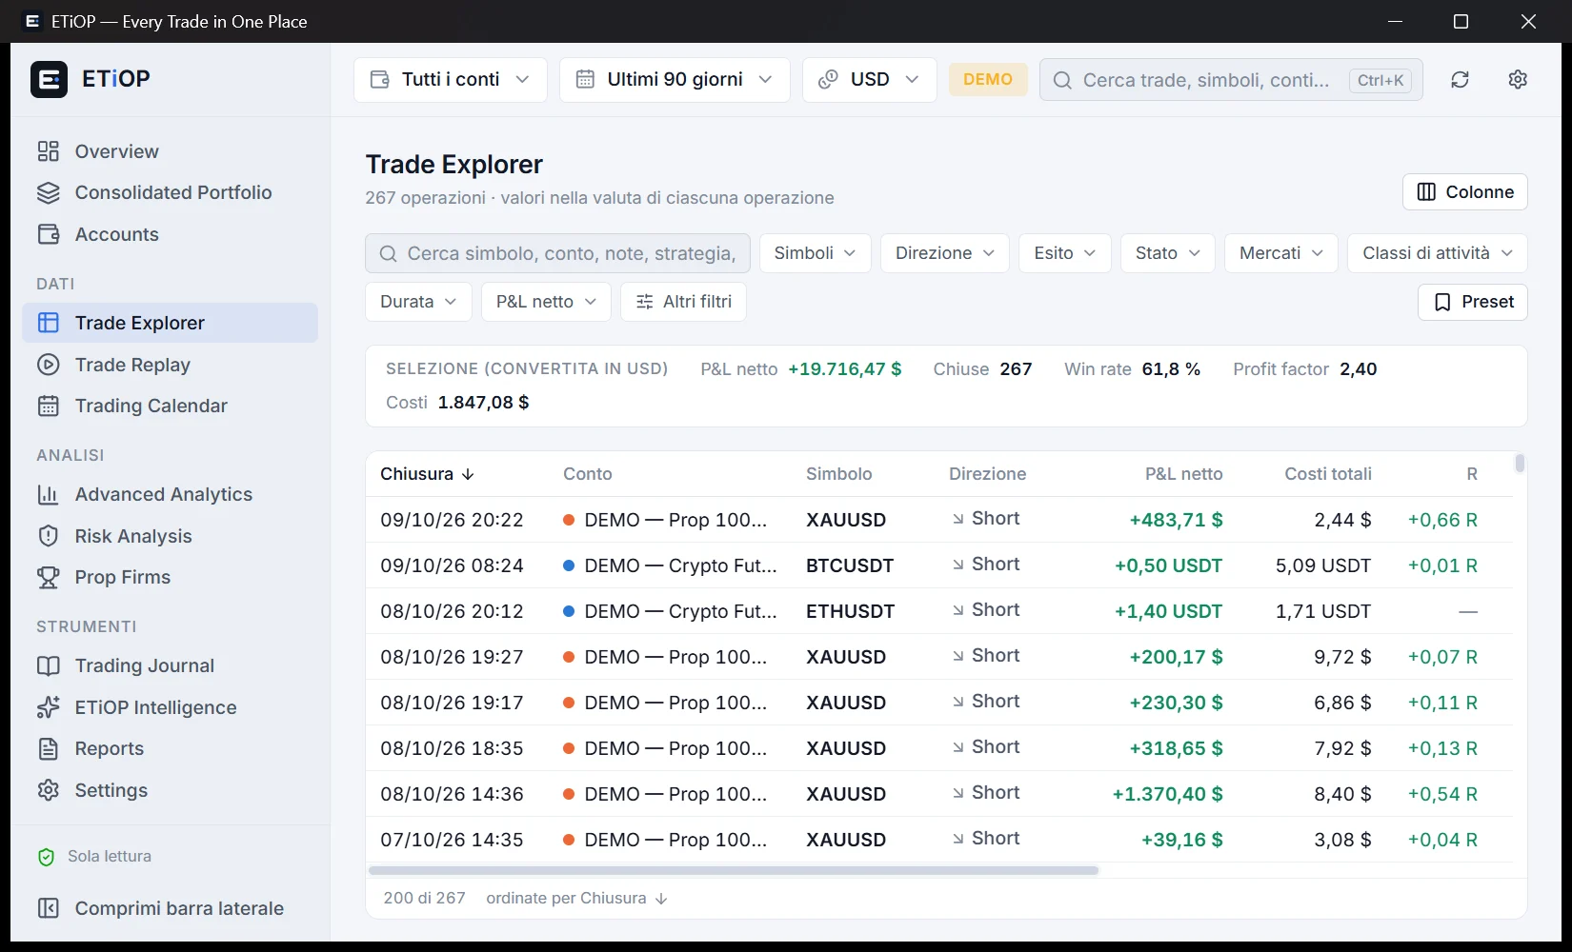
Task: Click the ETHUSDT symbol cell
Action: pyautogui.click(x=850, y=611)
